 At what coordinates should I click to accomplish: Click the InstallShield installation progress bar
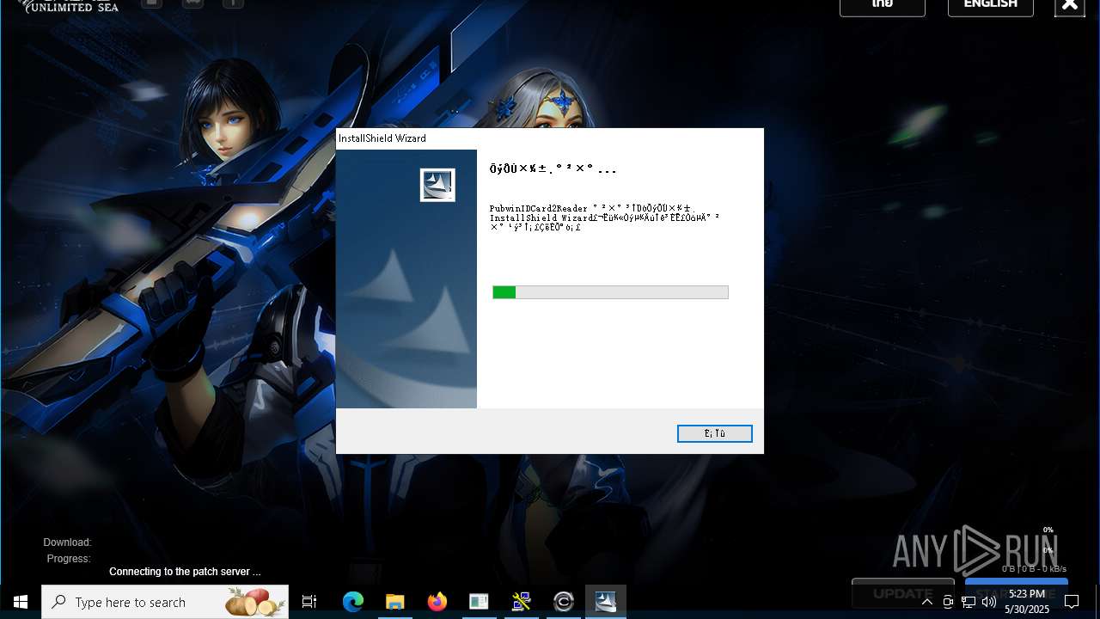click(610, 292)
